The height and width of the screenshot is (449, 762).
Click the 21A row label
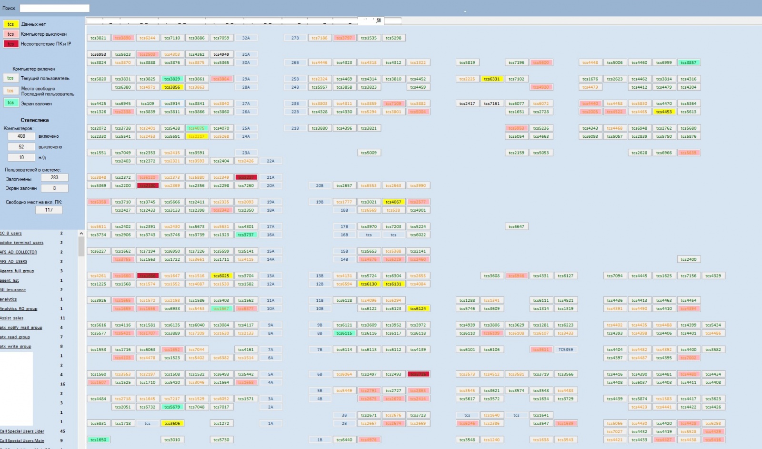pos(271,177)
